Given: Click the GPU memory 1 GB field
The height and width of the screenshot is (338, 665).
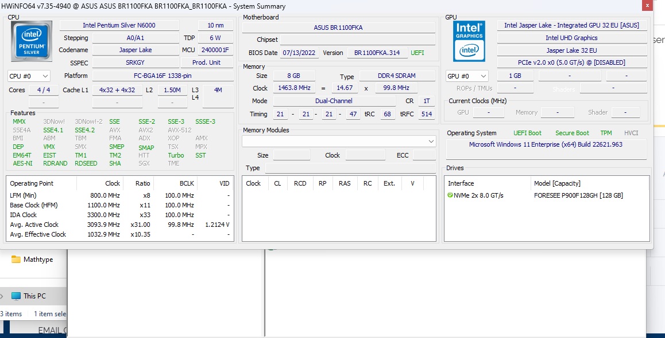Looking at the screenshot, I should (515, 76).
